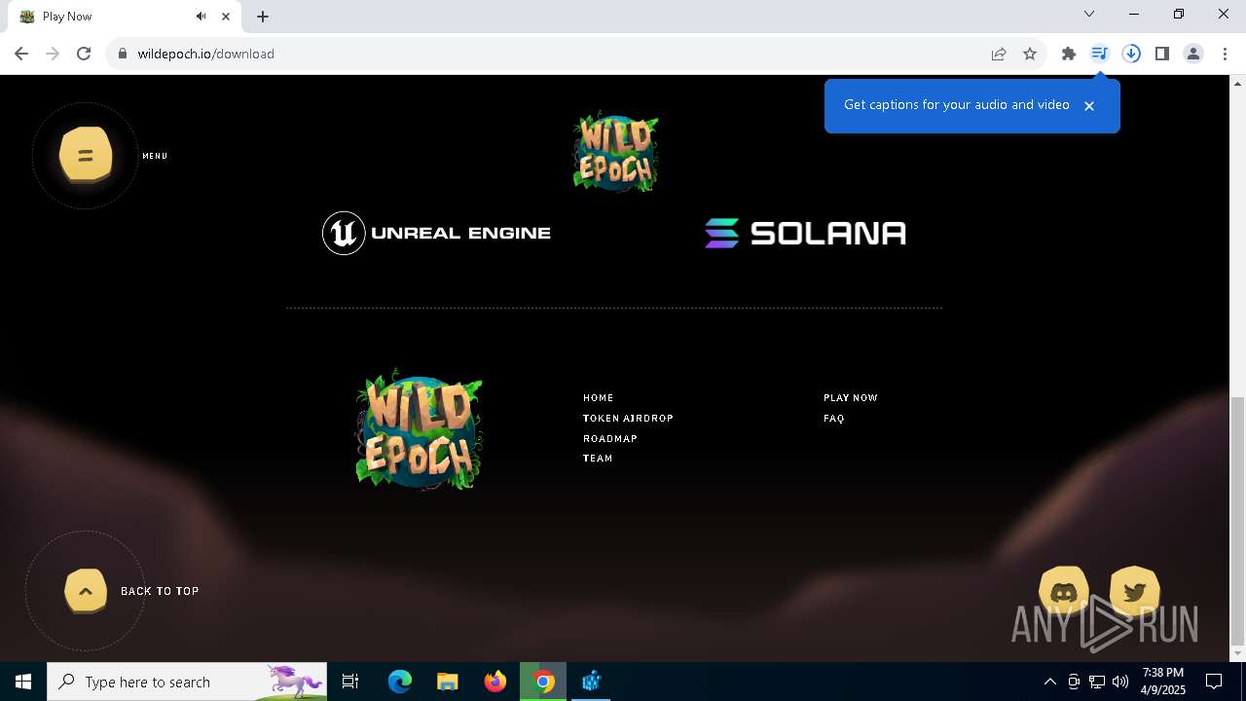Show hidden system tray icons
Image resolution: width=1246 pixels, height=701 pixels.
[x=1049, y=682]
